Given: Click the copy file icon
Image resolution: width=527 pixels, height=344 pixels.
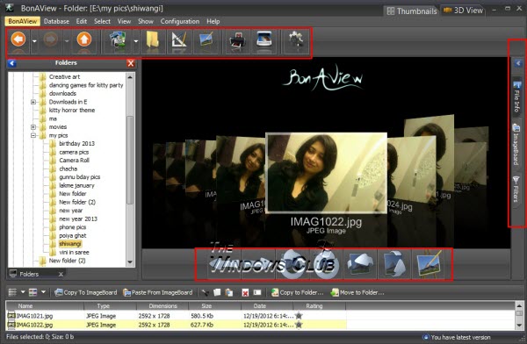Looking at the screenshot, I should (217, 292).
